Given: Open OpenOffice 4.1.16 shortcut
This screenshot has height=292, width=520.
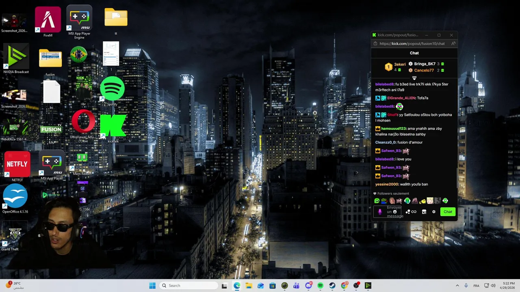Looking at the screenshot, I should pos(15,199).
